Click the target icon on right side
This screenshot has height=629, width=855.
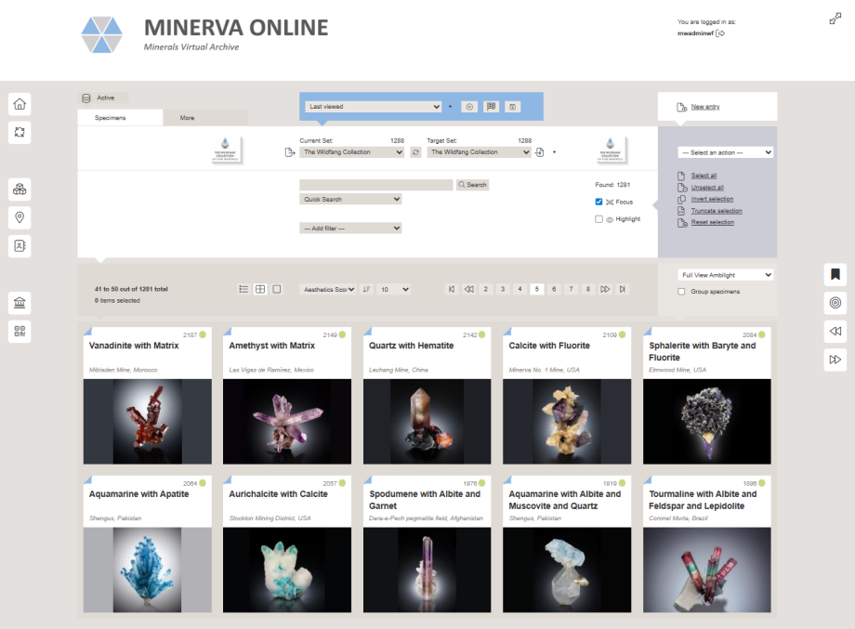(835, 303)
